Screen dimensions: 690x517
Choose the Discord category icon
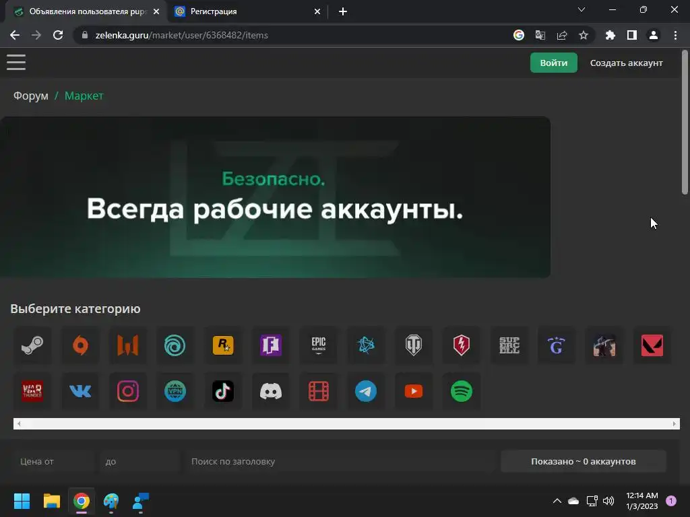(x=271, y=391)
